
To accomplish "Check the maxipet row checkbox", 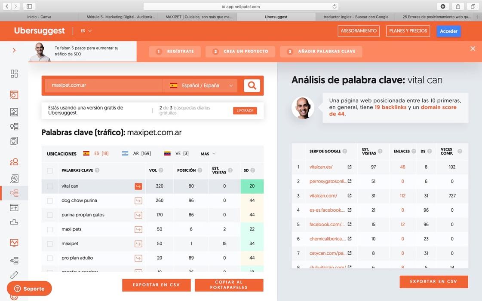I will click(50, 243).
